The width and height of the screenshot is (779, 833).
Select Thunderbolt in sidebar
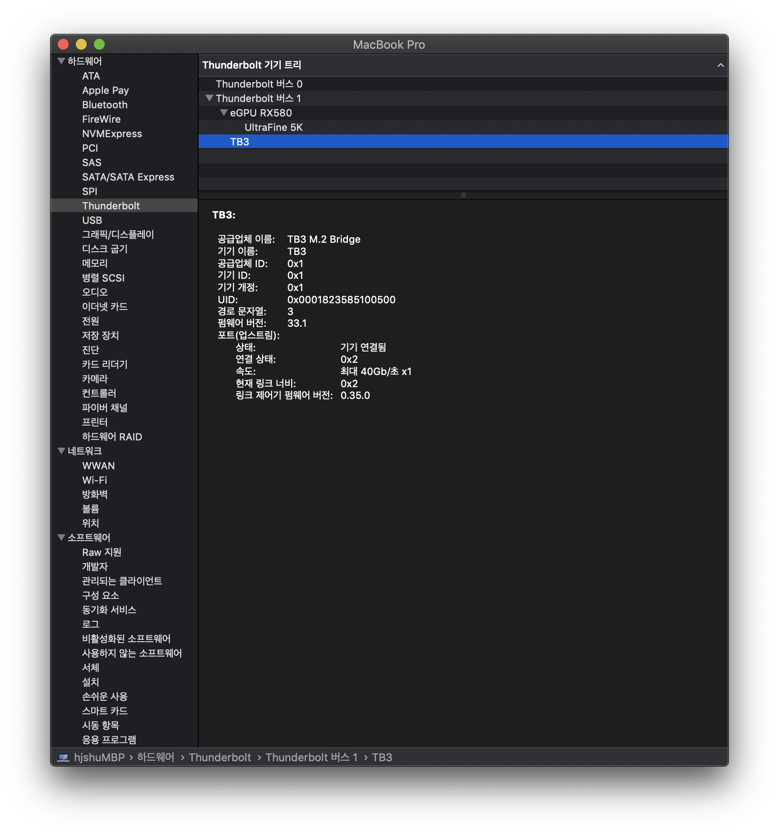point(124,206)
